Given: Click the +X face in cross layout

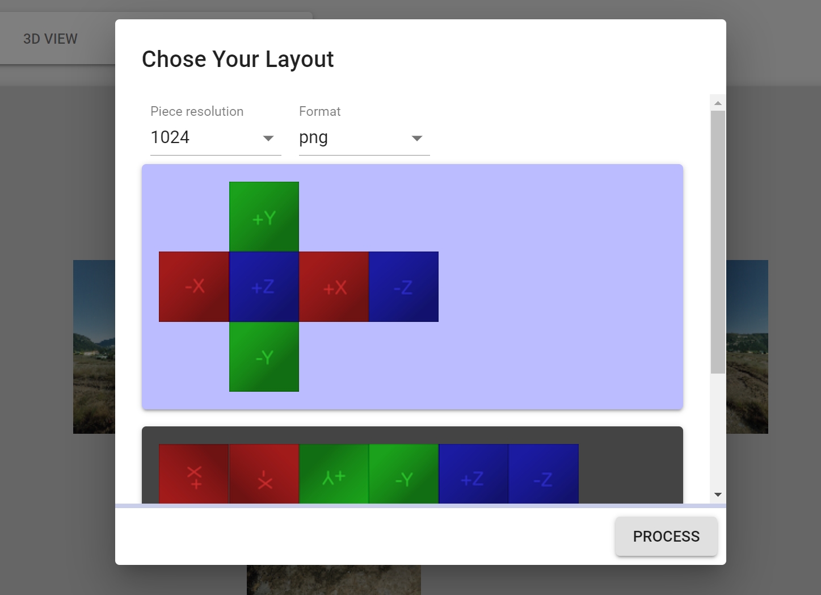Looking at the screenshot, I should (334, 287).
